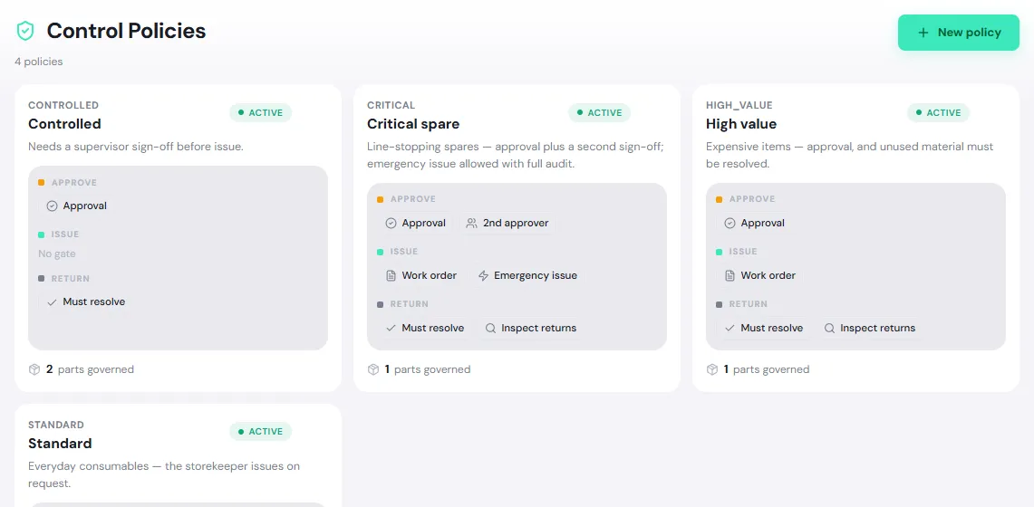The width and height of the screenshot is (1034, 507).
Task: Select Must resolve chip label in High value card
Action: click(x=772, y=328)
